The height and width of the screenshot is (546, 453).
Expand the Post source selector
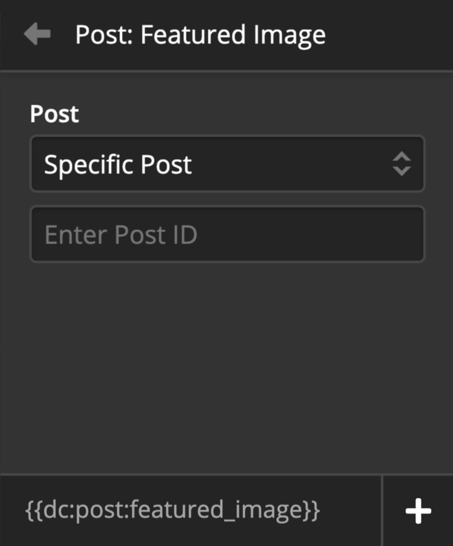tap(227, 165)
